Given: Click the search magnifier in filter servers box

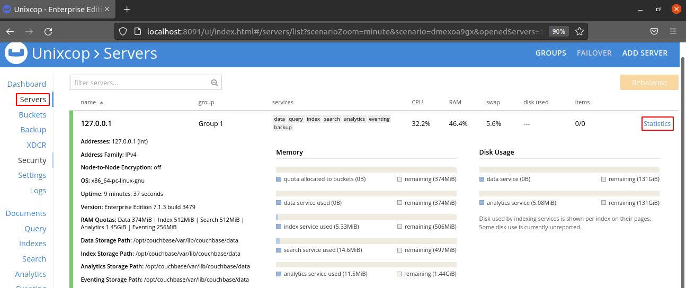Looking at the screenshot, I should tap(215, 83).
